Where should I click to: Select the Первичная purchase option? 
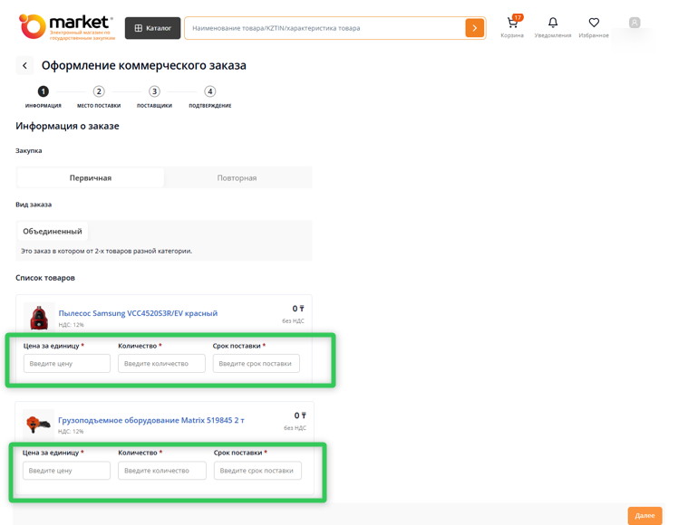(x=91, y=177)
